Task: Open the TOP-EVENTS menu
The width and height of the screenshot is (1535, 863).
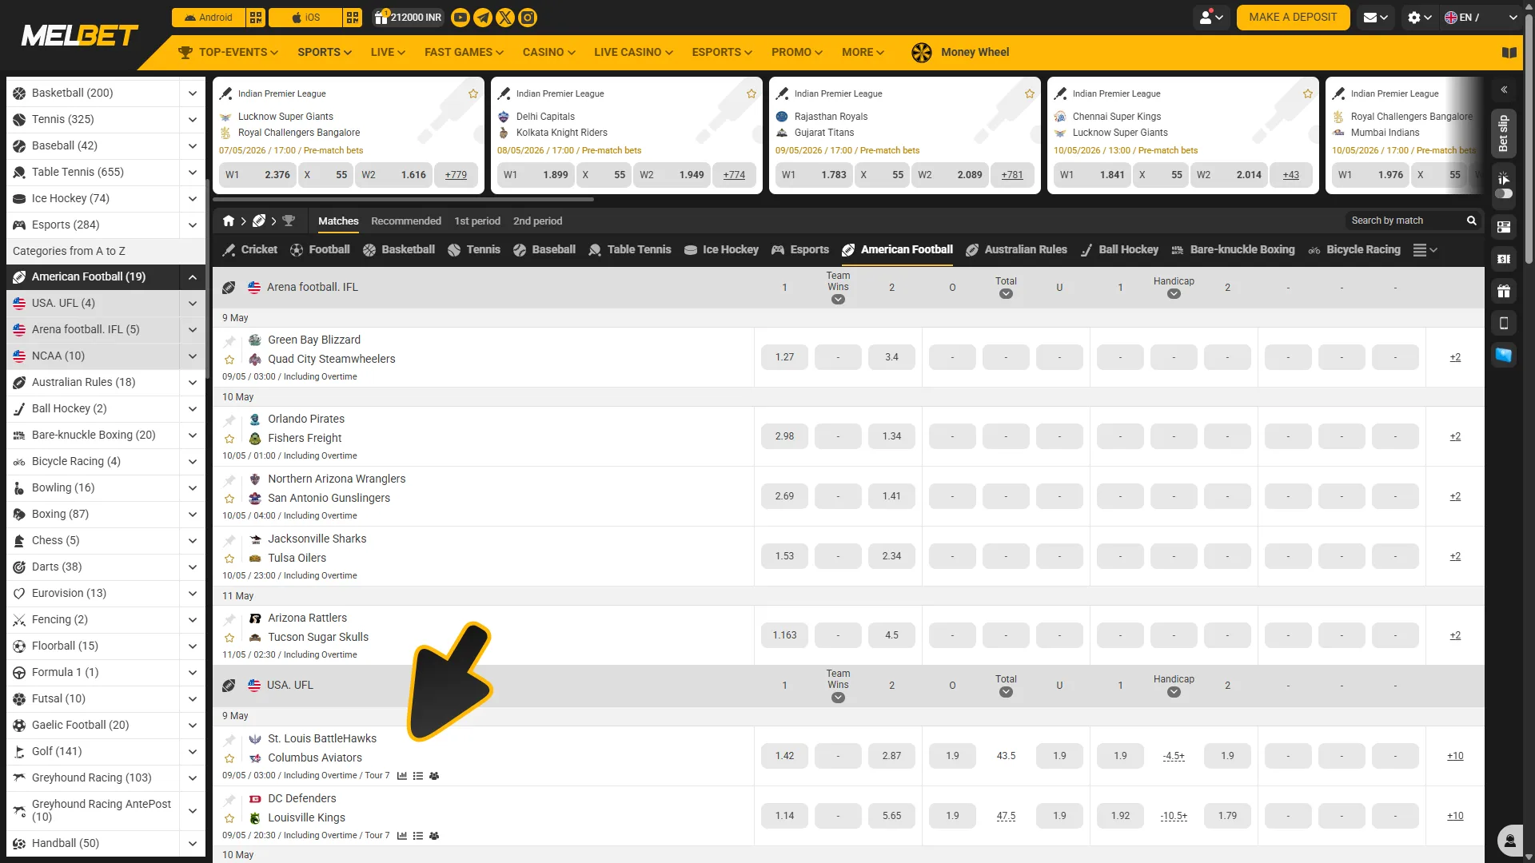Action: (229, 53)
